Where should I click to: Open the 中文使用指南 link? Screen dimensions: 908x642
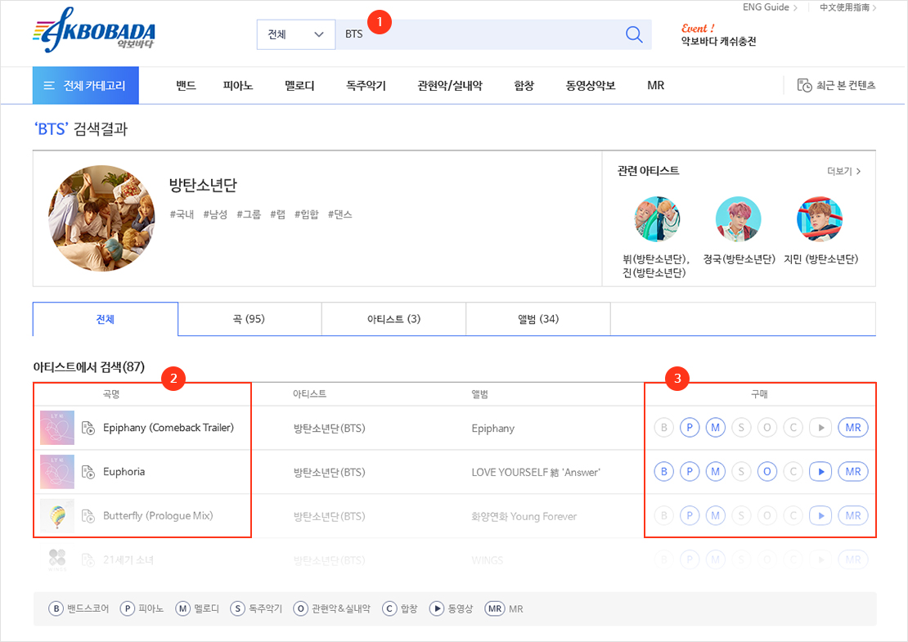click(x=847, y=7)
